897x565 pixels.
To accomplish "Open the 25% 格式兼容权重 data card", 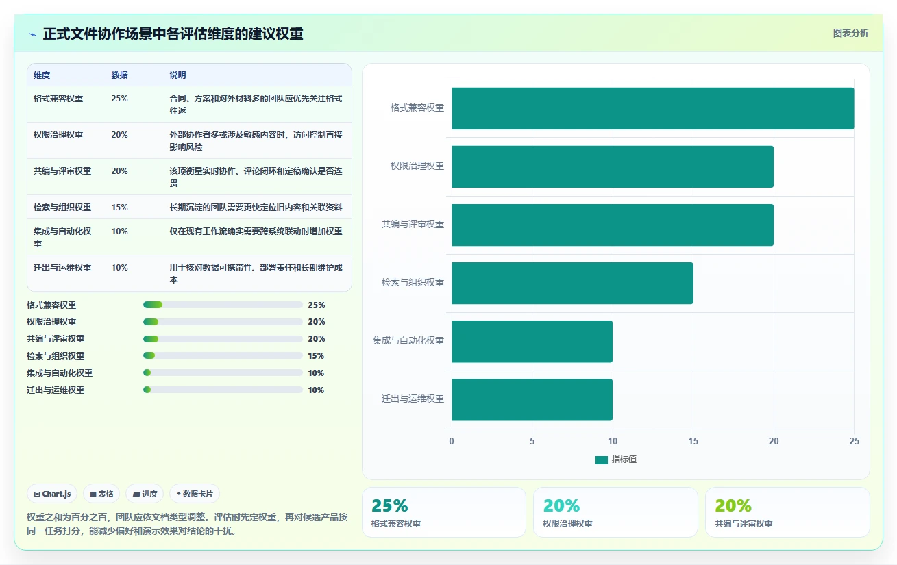I will click(444, 512).
